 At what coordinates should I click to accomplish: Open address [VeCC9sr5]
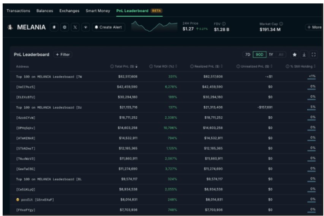coord(25,87)
